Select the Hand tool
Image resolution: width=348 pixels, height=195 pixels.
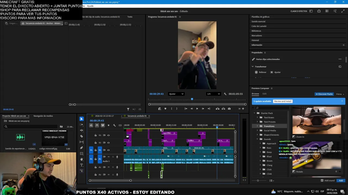tap(82, 159)
